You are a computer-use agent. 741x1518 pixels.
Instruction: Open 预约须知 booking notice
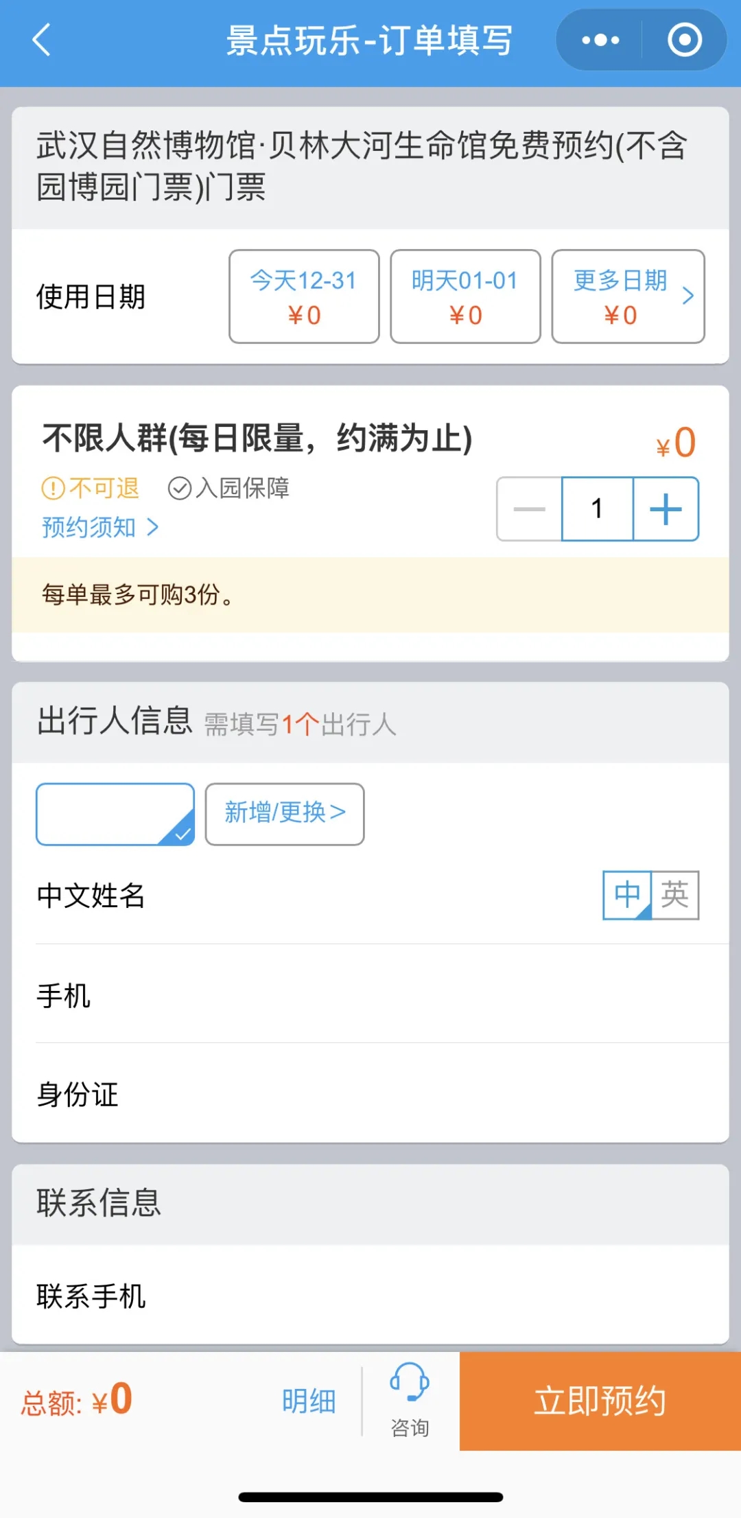coord(100,527)
